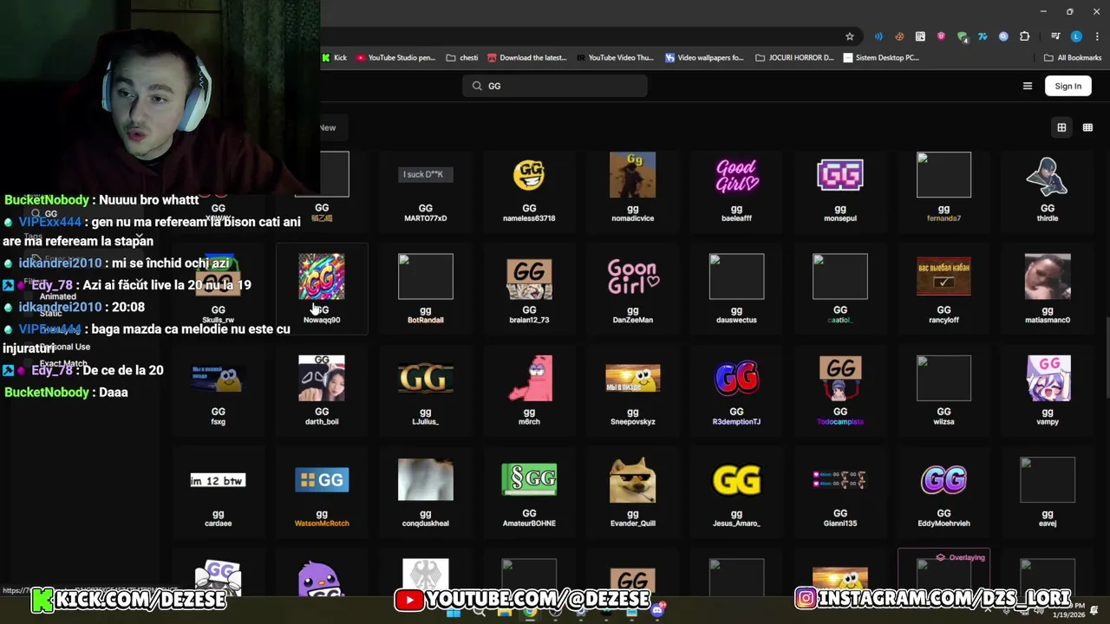
Task: Open the gold GG emote by LJulius_
Action: (x=425, y=379)
